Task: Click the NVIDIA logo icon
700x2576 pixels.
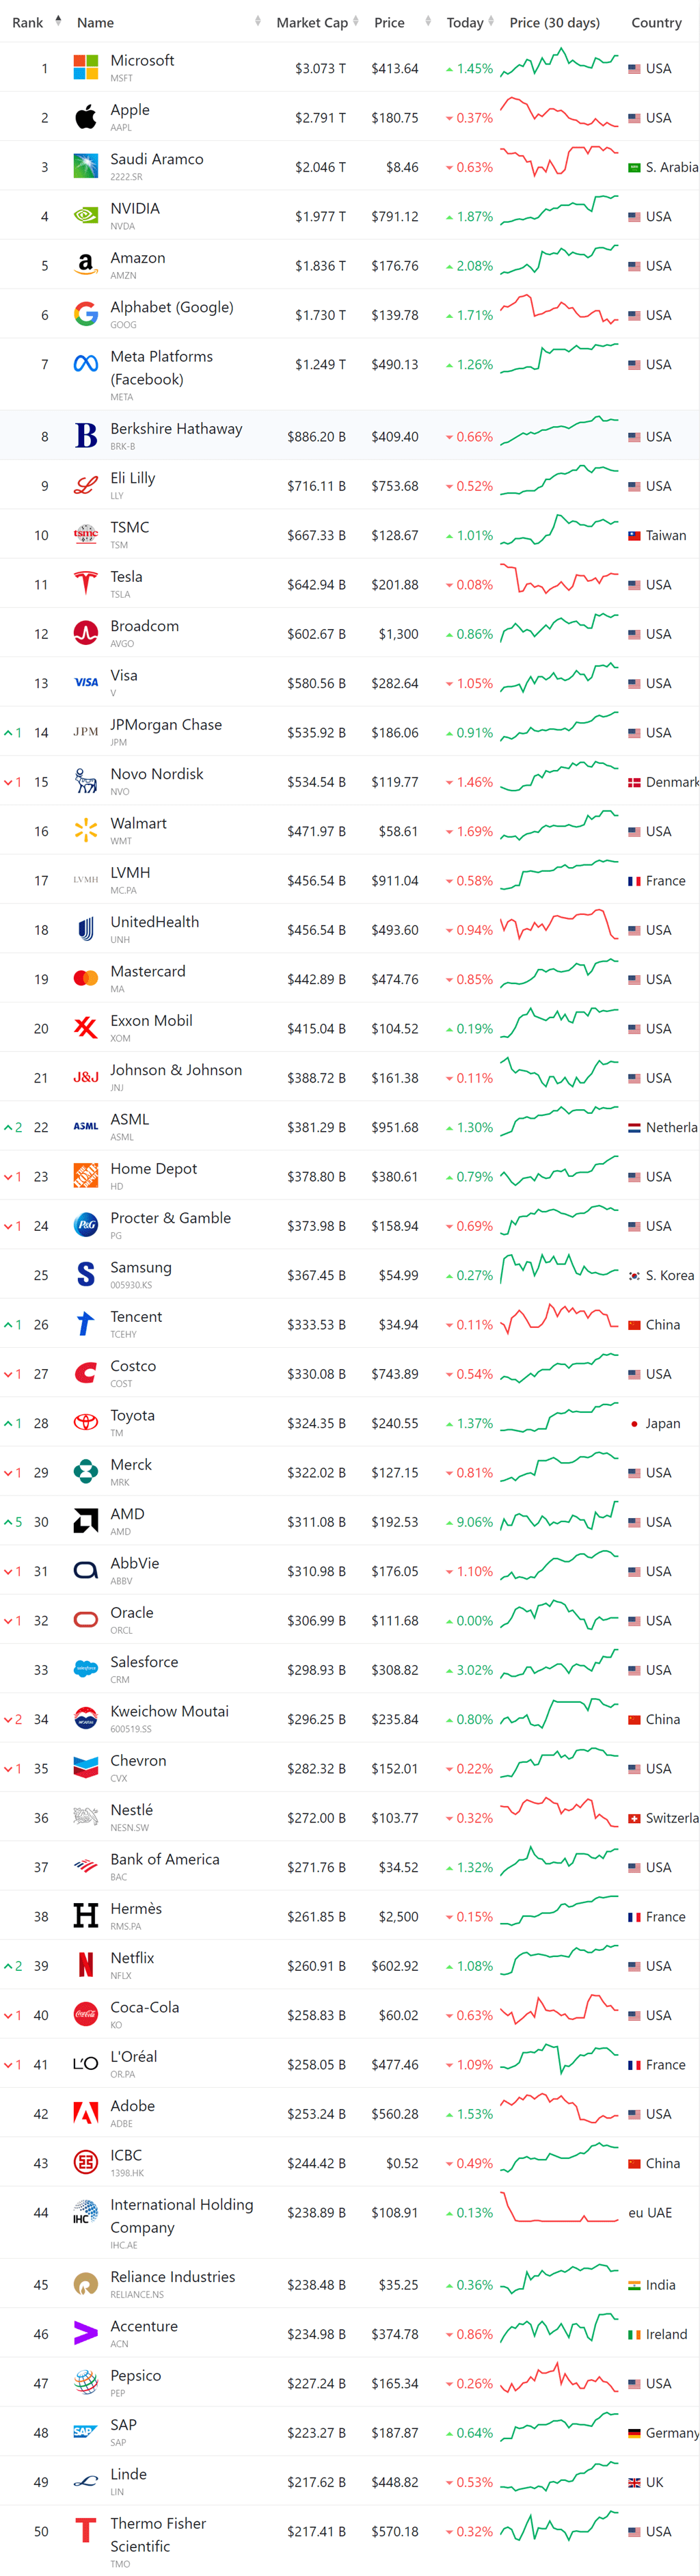Action: 86,216
